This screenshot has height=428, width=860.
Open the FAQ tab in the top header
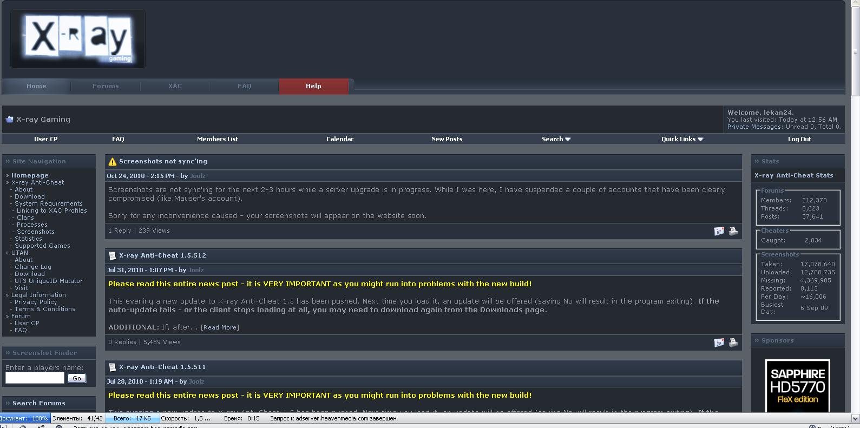(244, 86)
